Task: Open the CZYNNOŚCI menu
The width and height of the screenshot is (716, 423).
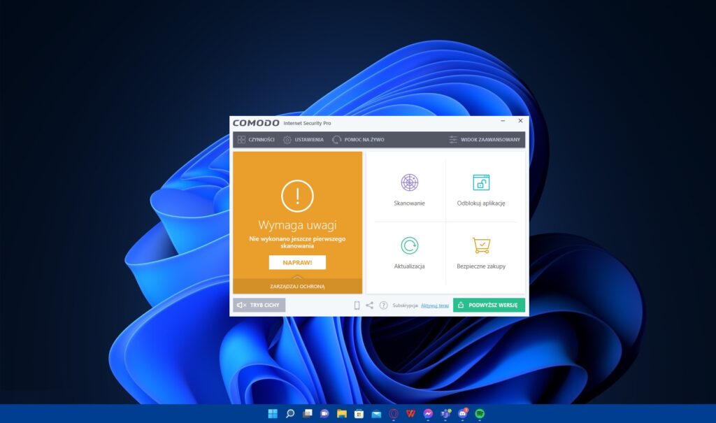Action: [x=256, y=140]
